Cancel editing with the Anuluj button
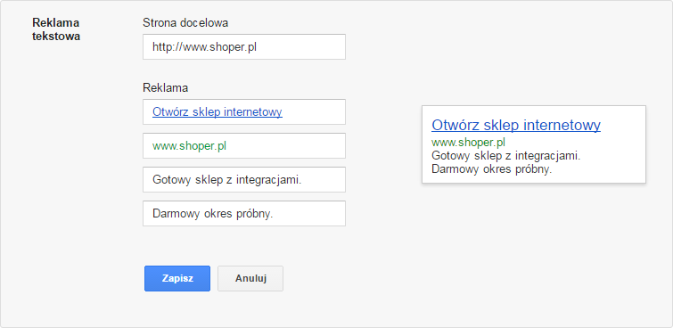 coord(250,278)
